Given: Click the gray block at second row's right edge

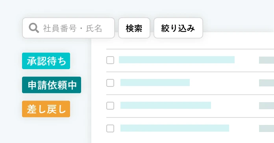Looking at the screenshot, I should pos(267,83).
